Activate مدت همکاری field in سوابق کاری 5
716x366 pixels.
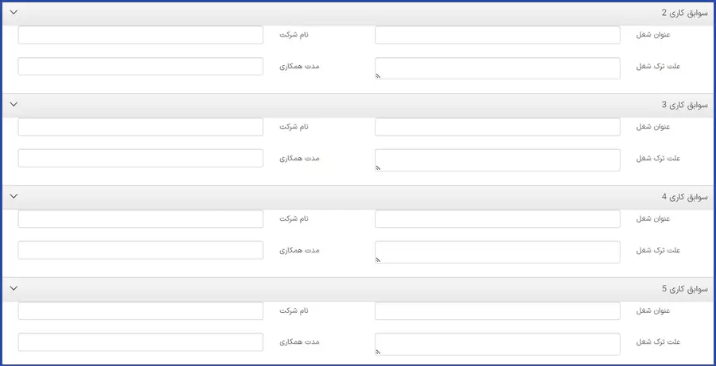140,342
